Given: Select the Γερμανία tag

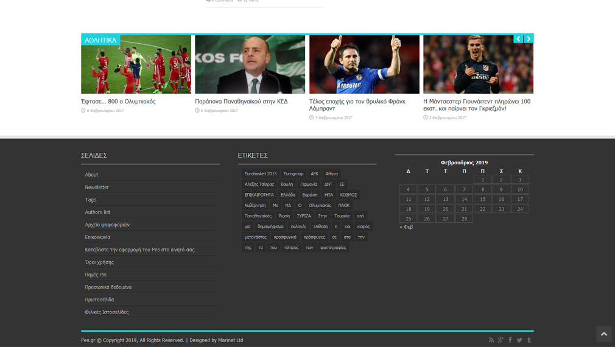Looking at the screenshot, I should [309, 184].
